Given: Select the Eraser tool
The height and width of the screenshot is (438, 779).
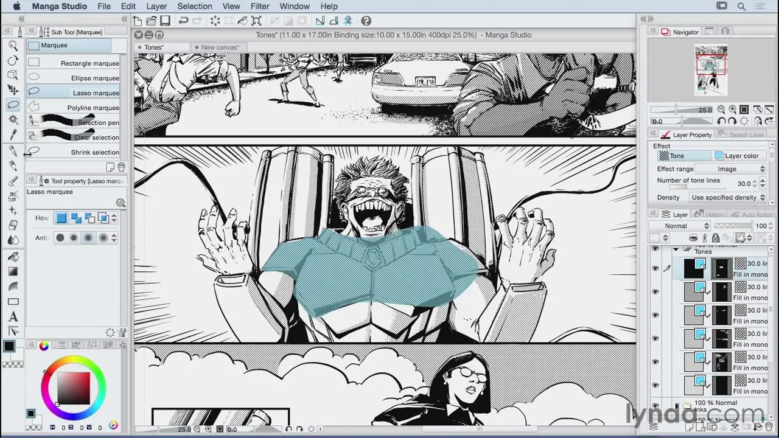Looking at the screenshot, I should pyautogui.click(x=13, y=225).
